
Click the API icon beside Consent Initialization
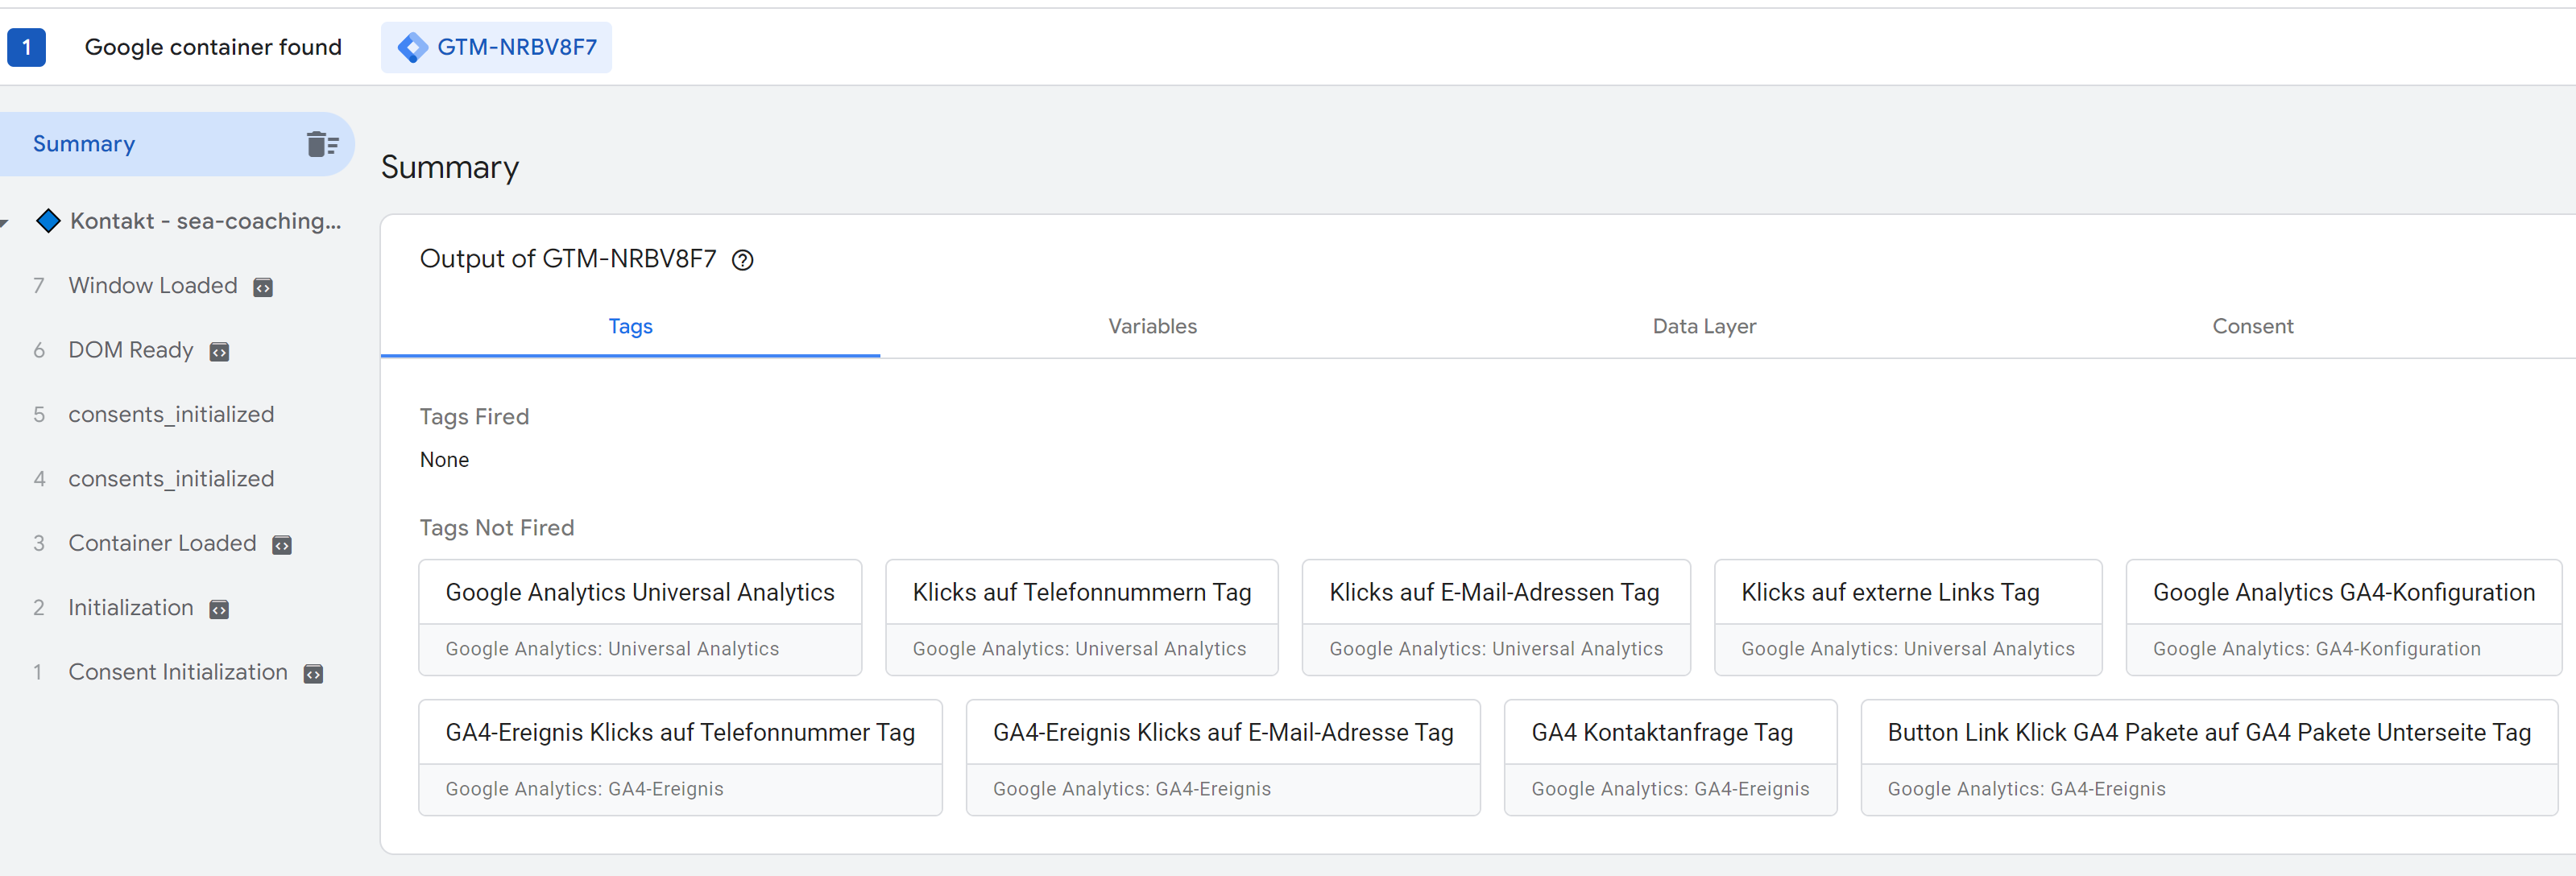point(313,674)
